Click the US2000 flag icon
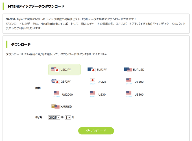192x141 pixels. pos(56,93)
